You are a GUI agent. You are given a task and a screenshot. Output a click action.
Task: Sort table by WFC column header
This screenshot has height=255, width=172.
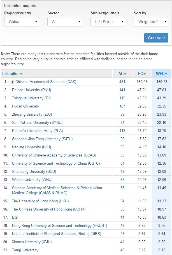click(161, 74)
